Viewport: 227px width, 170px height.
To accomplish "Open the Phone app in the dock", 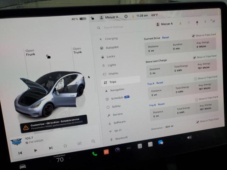I will [95, 154].
